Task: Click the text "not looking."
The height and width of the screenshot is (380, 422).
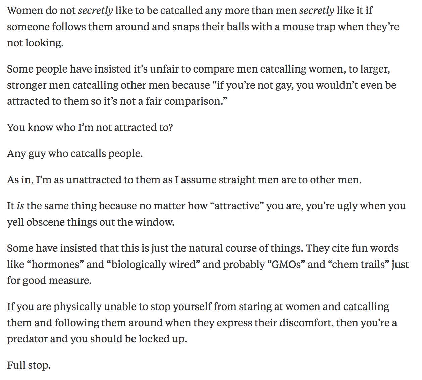Action: [x=35, y=43]
